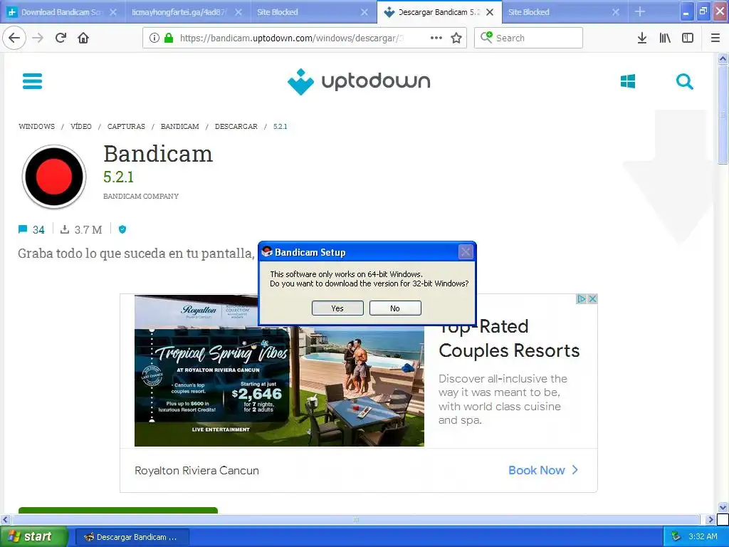Image resolution: width=729 pixels, height=547 pixels.
Task: Click Royalton Riviera Cancun ad text
Action: pyautogui.click(x=196, y=470)
